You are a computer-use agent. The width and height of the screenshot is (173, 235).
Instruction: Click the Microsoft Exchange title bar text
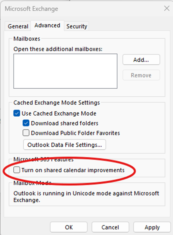click(31, 9)
